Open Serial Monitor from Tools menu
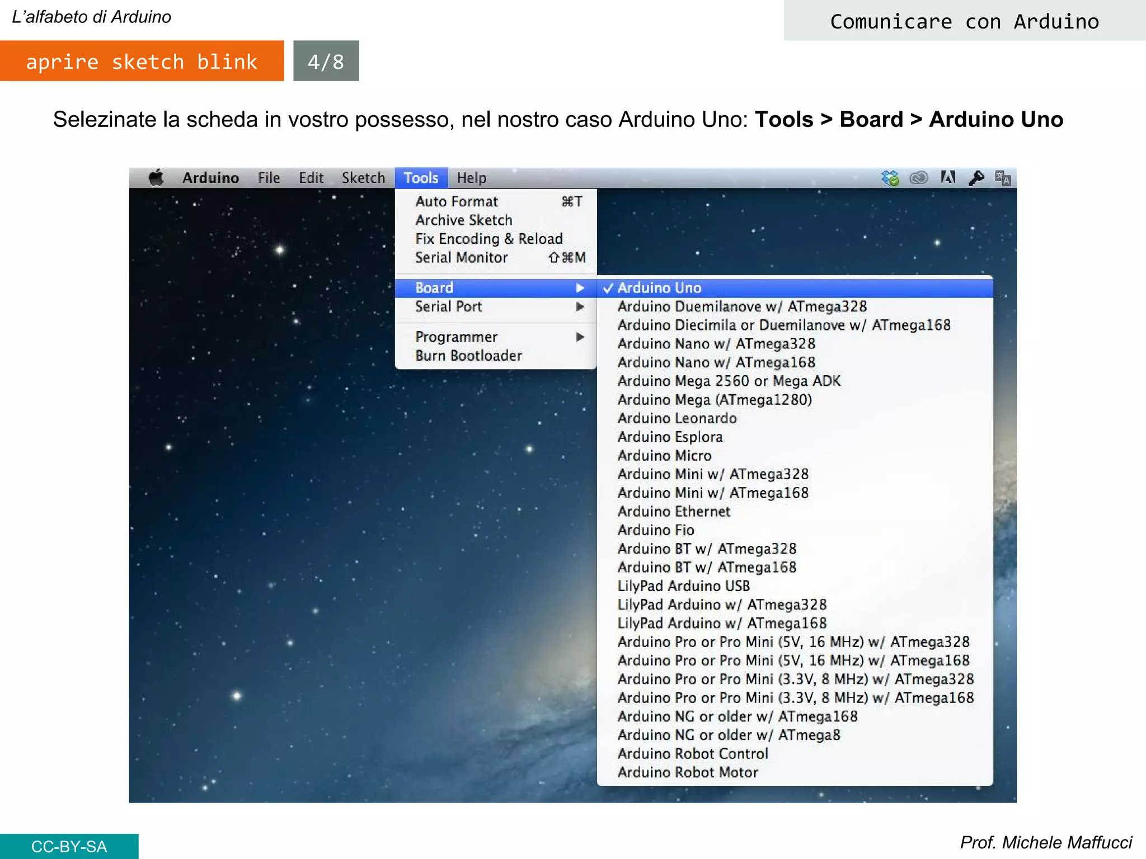The width and height of the screenshot is (1146, 859). (x=461, y=257)
